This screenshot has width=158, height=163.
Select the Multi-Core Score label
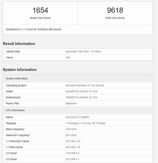pyautogui.click(x=115, y=18)
